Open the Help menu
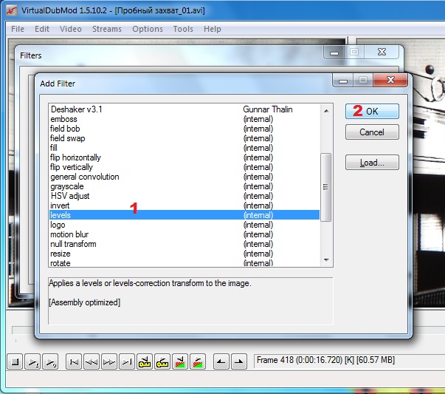 click(x=213, y=29)
